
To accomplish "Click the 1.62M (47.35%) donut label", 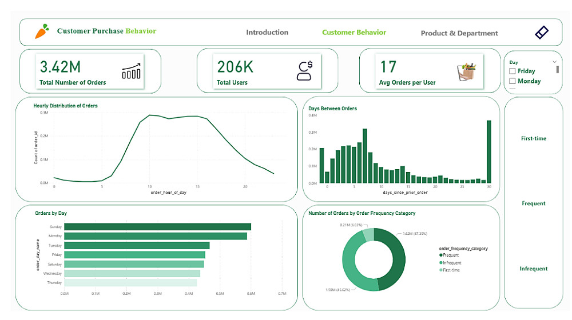I will (x=415, y=234).
